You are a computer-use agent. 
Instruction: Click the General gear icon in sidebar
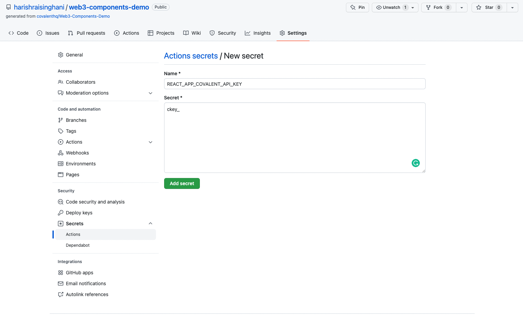(61, 55)
